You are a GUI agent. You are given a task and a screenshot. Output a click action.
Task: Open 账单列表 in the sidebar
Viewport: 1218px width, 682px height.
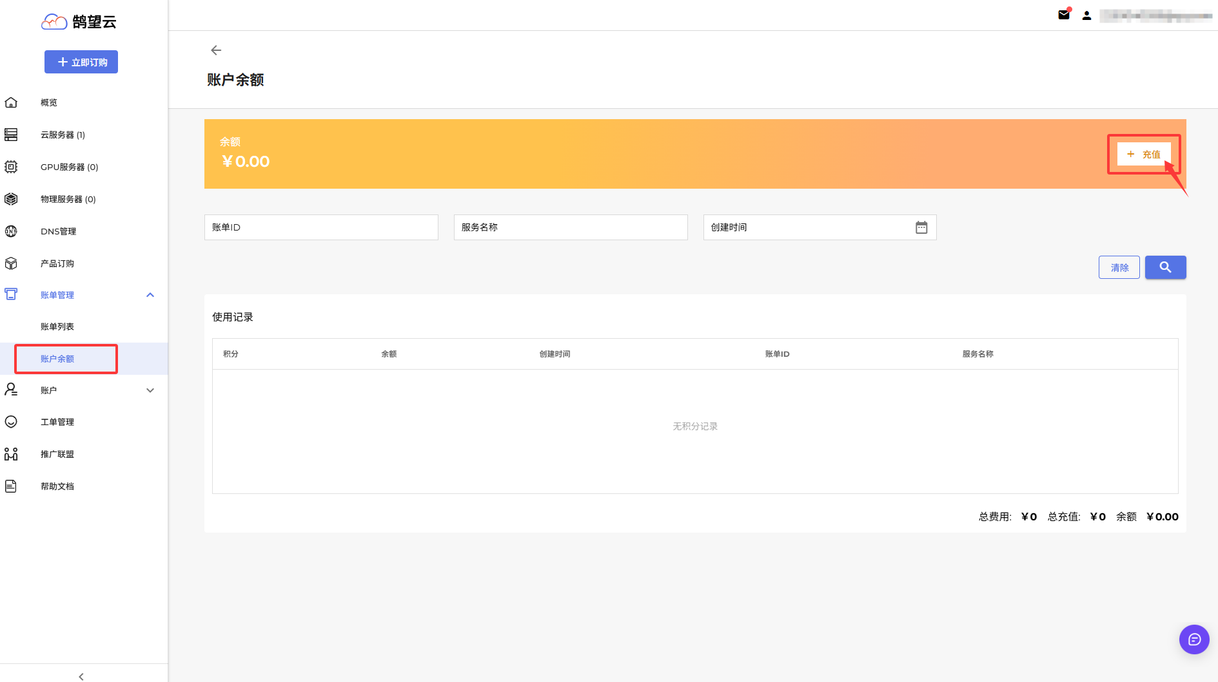[x=57, y=327]
